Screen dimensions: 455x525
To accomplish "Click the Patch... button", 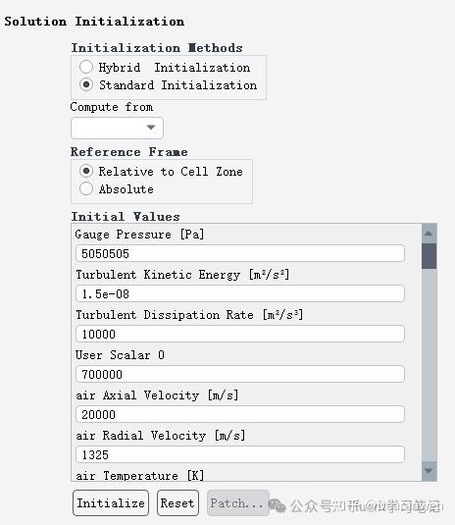I will [238, 502].
